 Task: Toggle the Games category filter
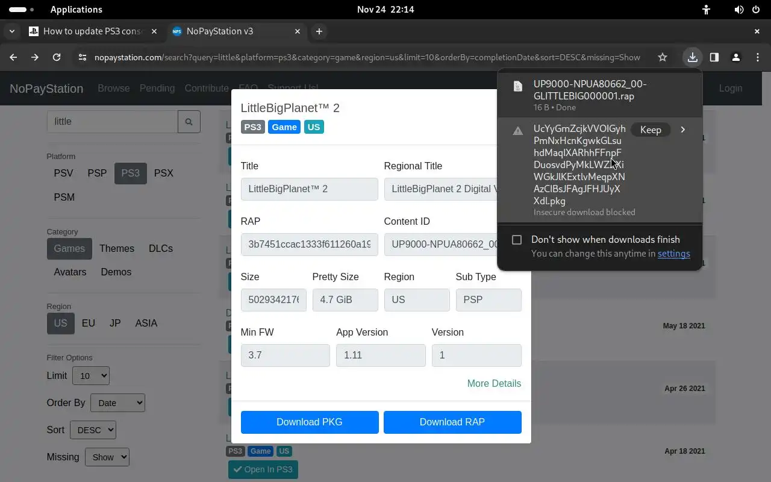point(69,249)
